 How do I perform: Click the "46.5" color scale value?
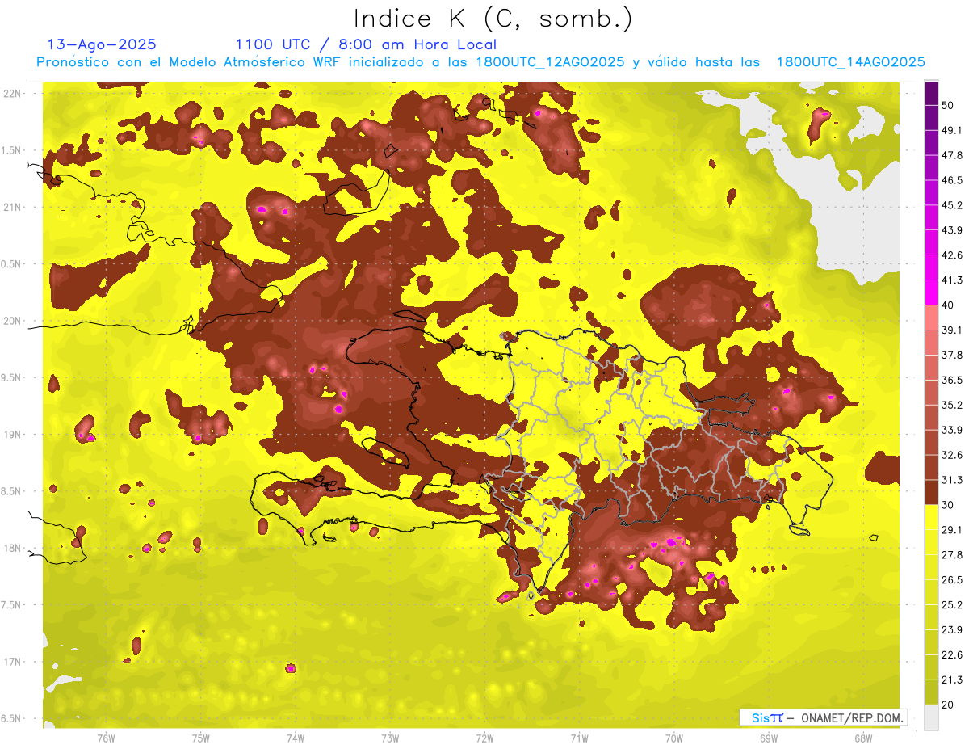[952, 180]
